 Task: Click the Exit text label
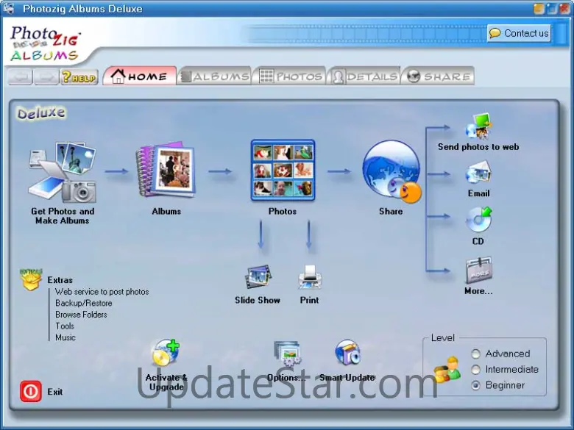[x=55, y=392]
